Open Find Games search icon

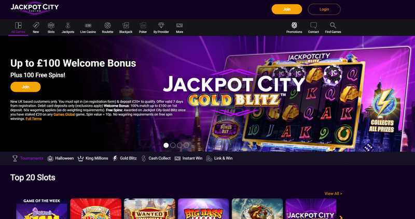[x=333, y=25]
